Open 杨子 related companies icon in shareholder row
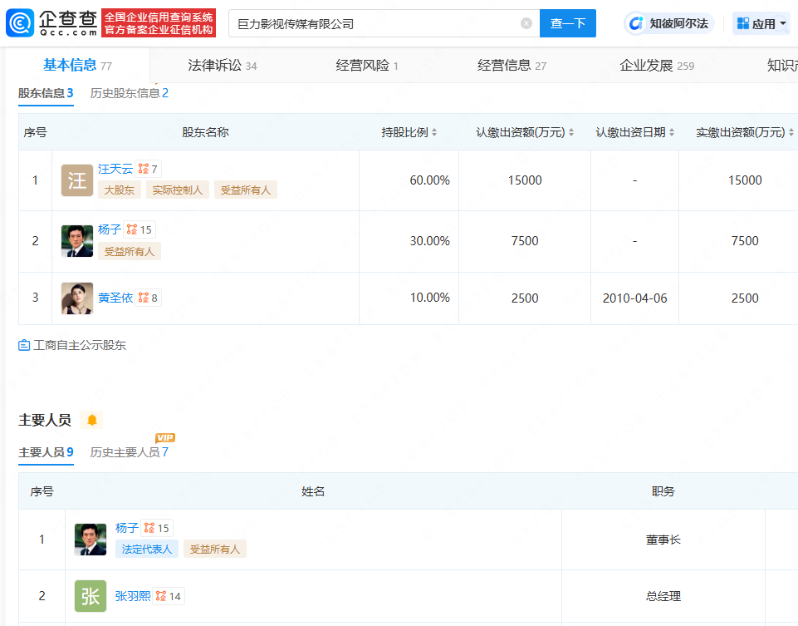 139,229
